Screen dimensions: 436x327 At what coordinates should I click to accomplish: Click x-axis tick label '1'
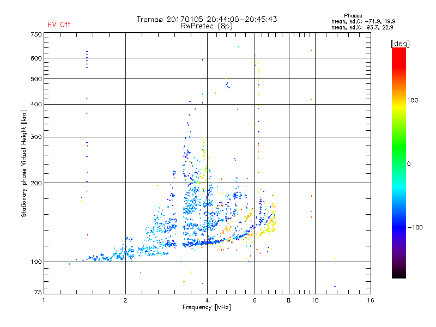44,300
